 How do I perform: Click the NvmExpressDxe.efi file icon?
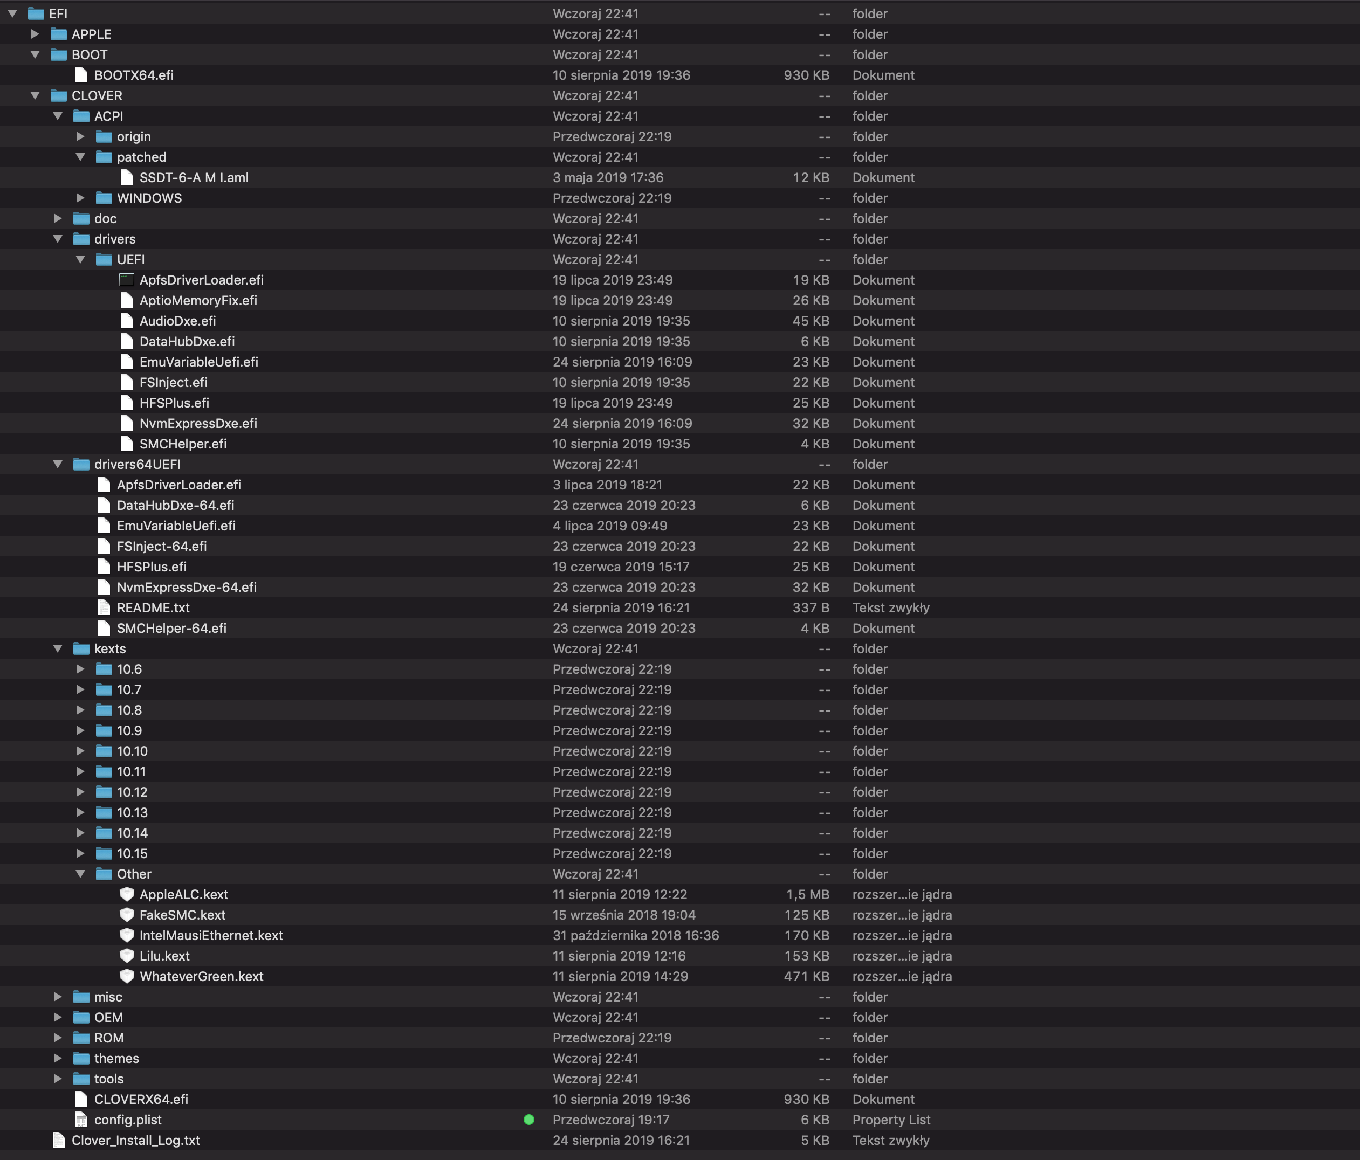tap(127, 423)
